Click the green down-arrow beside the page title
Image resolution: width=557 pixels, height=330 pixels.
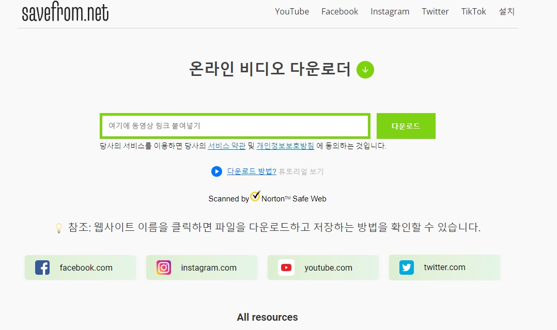365,69
